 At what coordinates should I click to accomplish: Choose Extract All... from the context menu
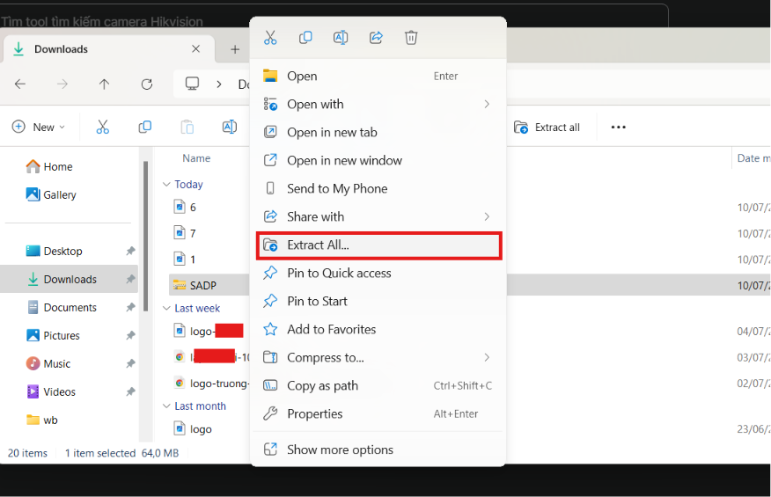coord(378,245)
